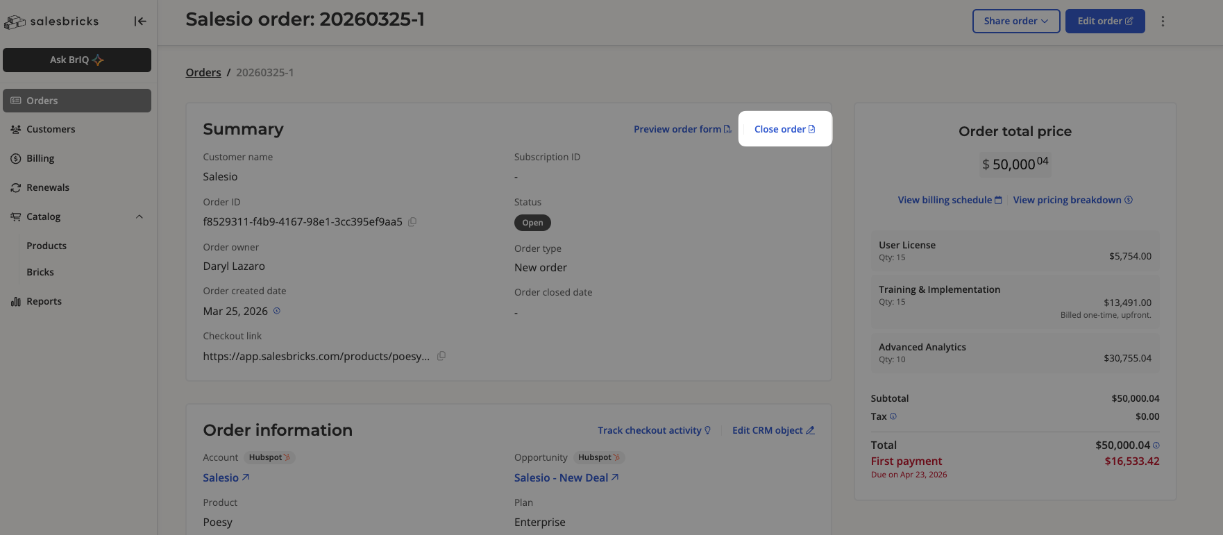Screen dimensions: 1223x535
Task: Click the order created date Mar 25, 2026
Action: (235, 311)
